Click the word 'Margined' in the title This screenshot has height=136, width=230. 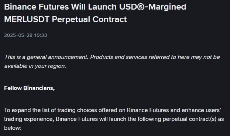coord(167,7)
